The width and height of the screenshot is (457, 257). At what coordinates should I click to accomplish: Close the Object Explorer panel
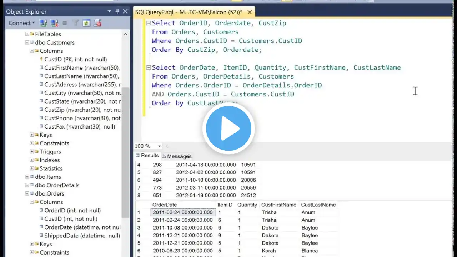pyautogui.click(x=125, y=11)
